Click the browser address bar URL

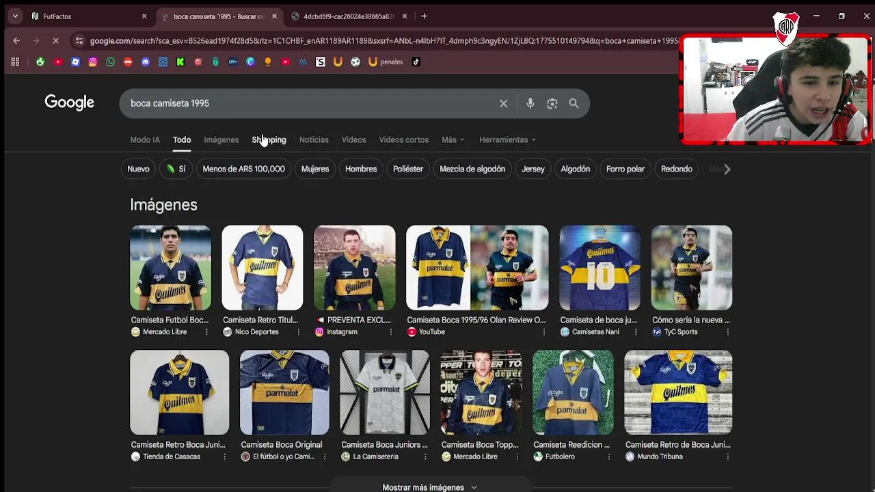coord(383,40)
